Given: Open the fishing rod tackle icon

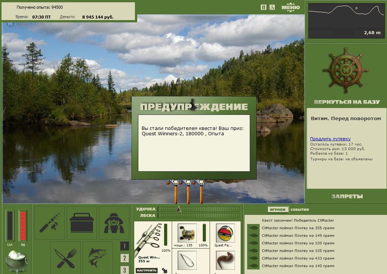Looking at the screenshot, I should [x=50, y=223].
